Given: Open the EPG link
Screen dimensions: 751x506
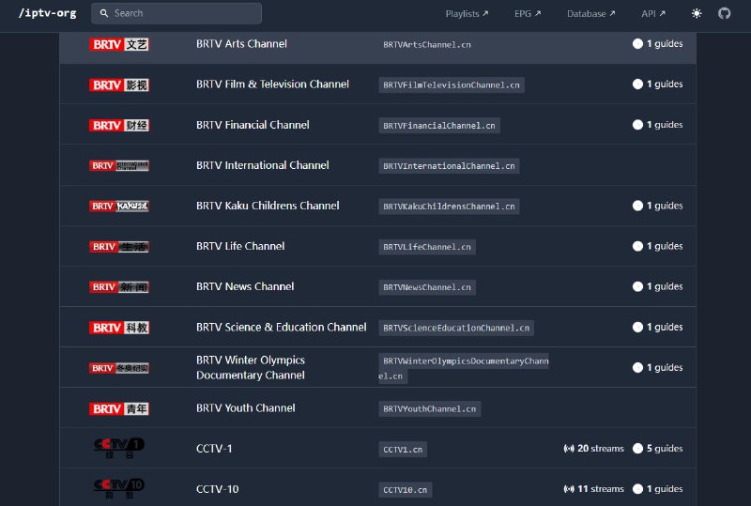Looking at the screenshot, I should 528,14.
